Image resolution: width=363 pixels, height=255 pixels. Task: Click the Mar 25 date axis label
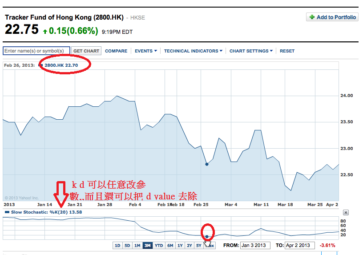[x=315, y=205]
